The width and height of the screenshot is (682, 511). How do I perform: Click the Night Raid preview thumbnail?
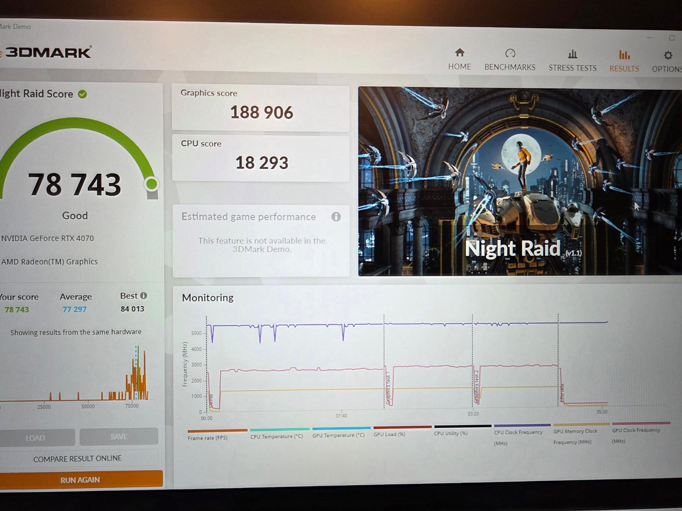pos(520,182)
